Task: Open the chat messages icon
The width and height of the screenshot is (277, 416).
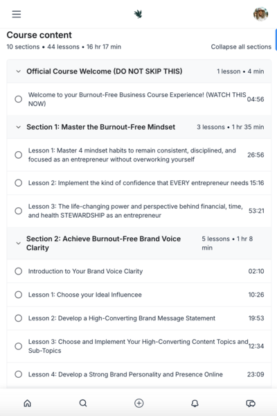Action: coord(251,404)
